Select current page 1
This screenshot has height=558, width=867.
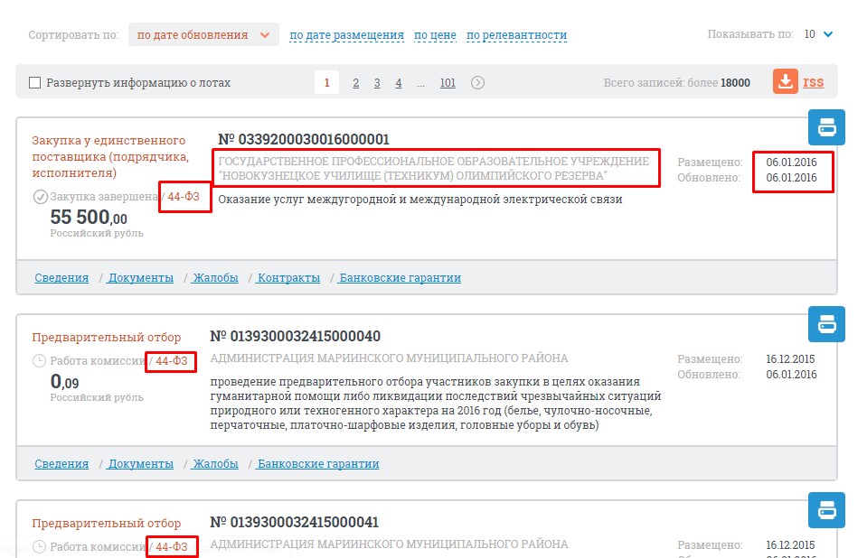326,83
